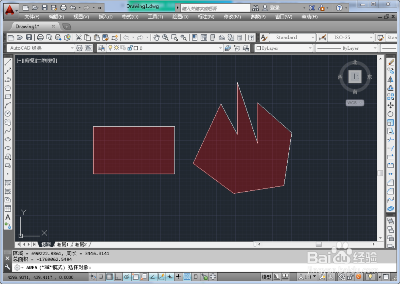400x284 pixels.
Task: Select the Table tool
Action: (x=8, y=208)
